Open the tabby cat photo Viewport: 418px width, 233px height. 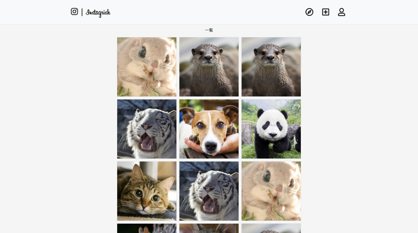(x=147, y=191)
